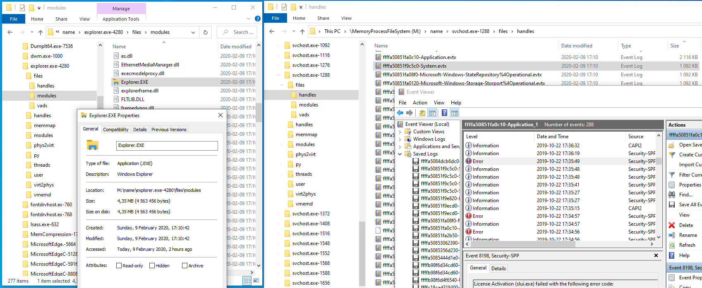Expand left Explorer ribbon chevron

[249, 19]
